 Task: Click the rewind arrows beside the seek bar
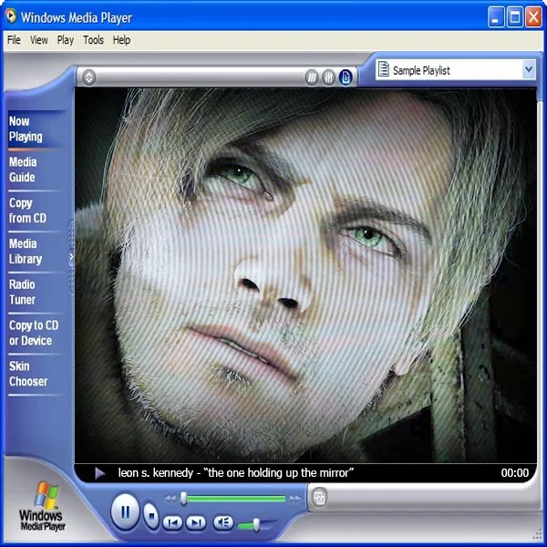pos(170,499)
